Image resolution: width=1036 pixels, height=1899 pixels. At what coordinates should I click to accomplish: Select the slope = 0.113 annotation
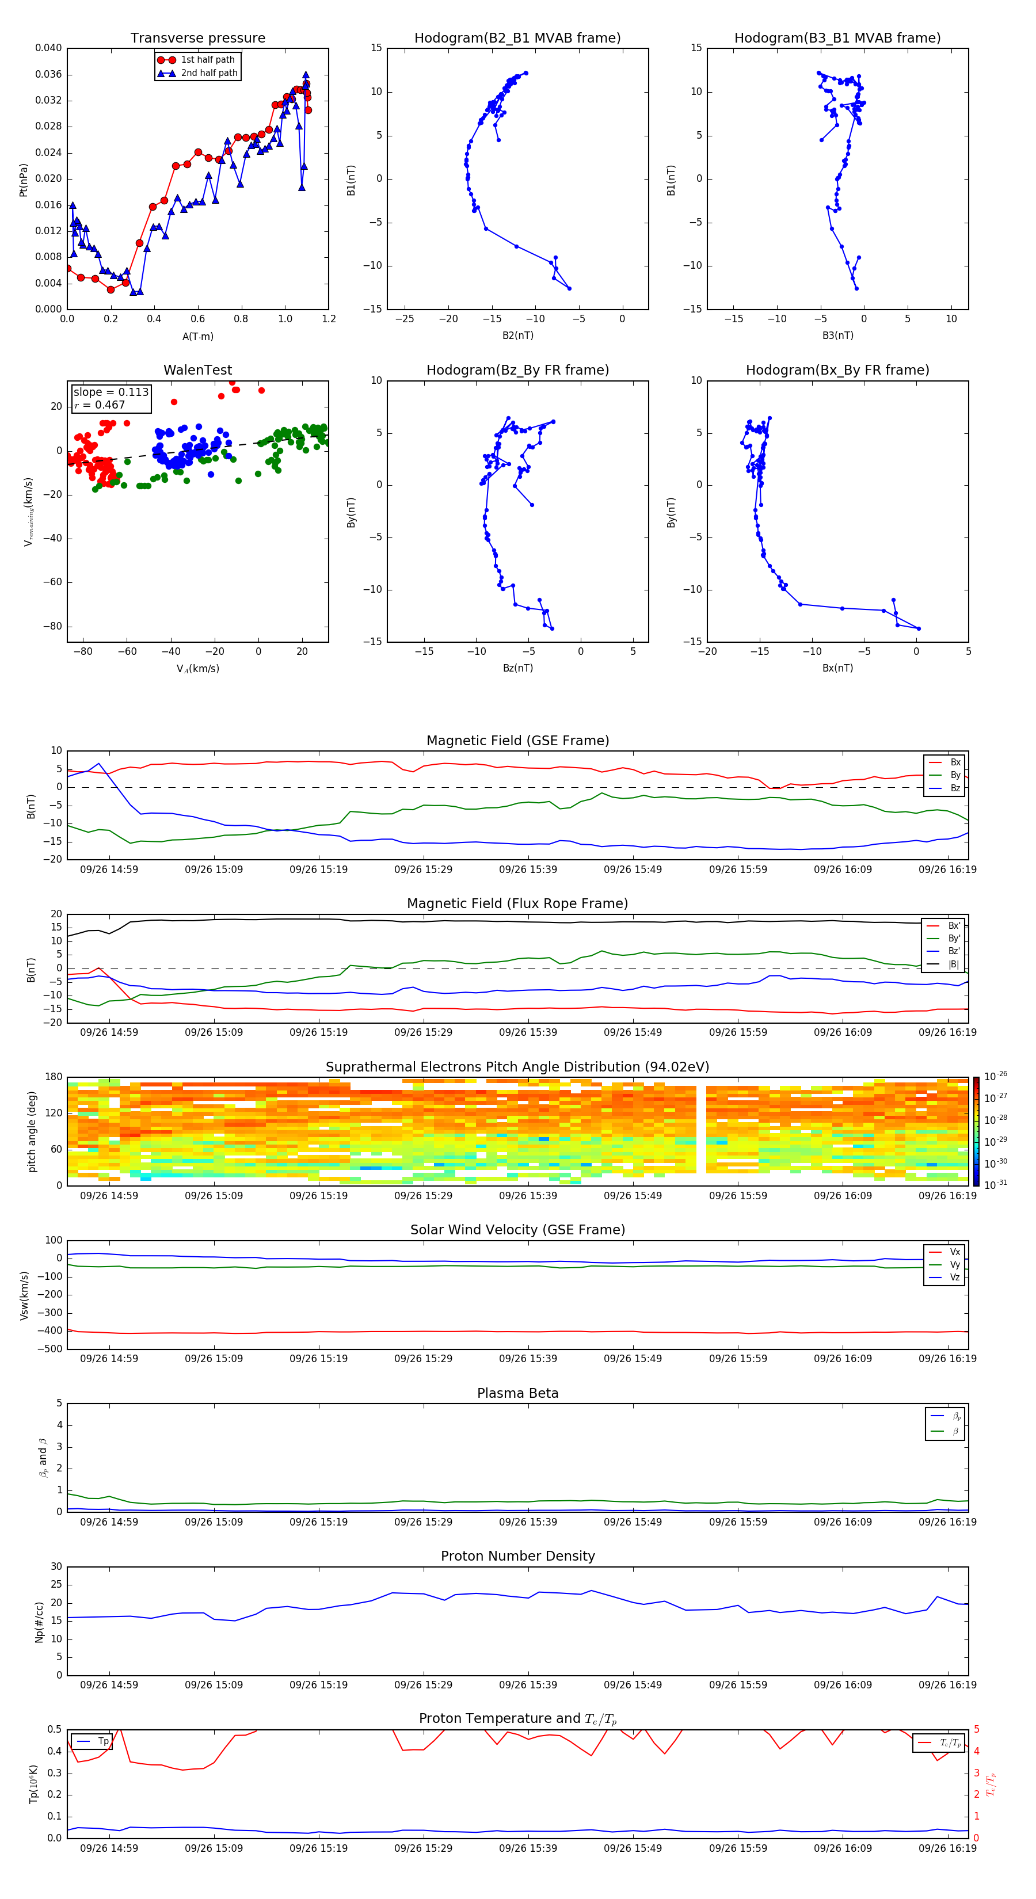[x=111, y=392]
